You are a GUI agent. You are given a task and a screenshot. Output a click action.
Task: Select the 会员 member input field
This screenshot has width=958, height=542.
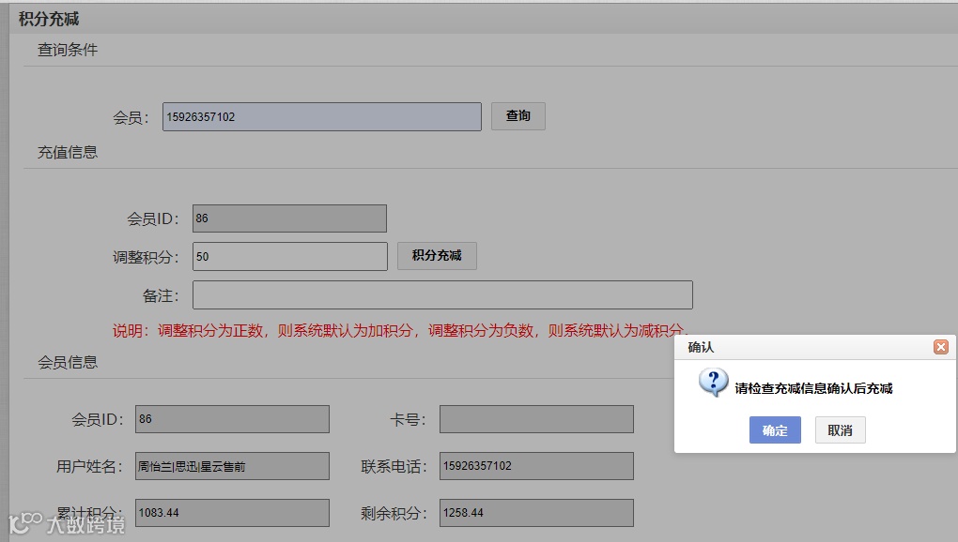point(321,115)
